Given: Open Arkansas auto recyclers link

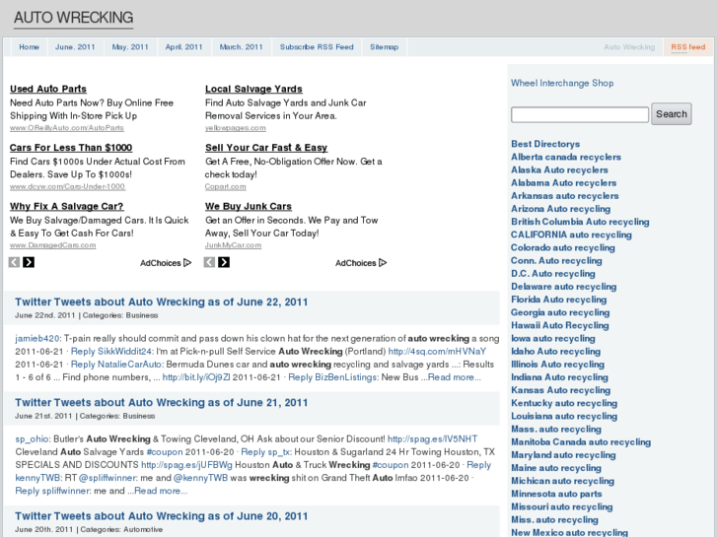Looking at the screenshot, I should 565,196.
